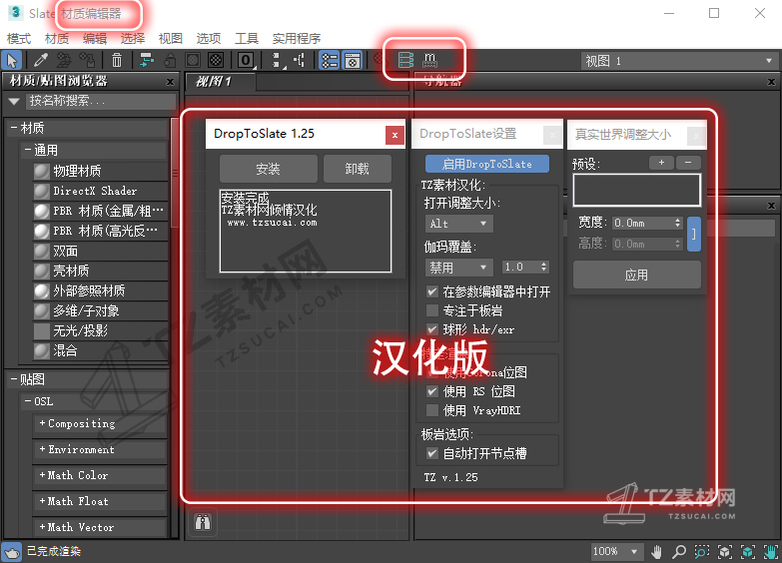Viewport: 782px width, 563px height.
Task: Open the '实用程序' menu
Action: tap(297, 38)
